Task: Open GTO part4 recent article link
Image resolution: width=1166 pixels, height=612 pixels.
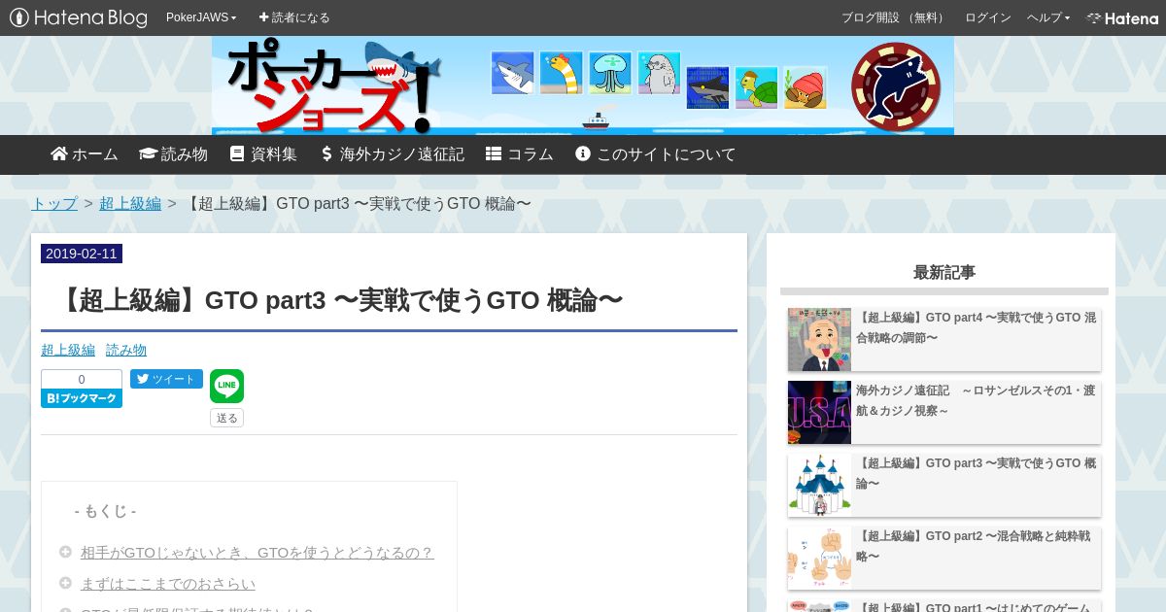Action: [976, 327]
